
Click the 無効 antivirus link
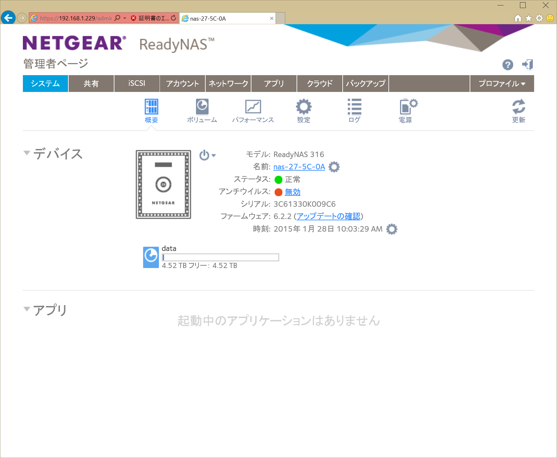click(x=292, y=192)
